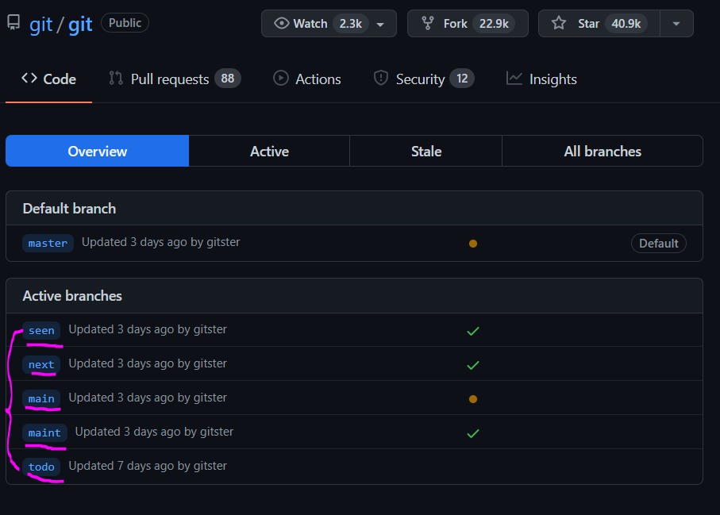Image resolution: width=720 pixels, height=515 pixels.
Task: Click the success checkmark for maint
Action: [x=473, y=433]
